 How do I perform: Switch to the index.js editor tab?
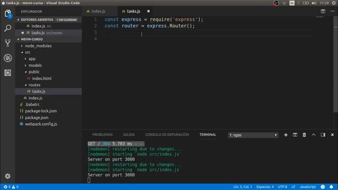pyautogui.click(x=100, y=11)
